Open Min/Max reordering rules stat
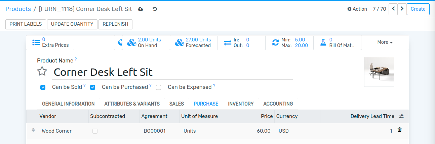The image size is (435, 144). 289,42
